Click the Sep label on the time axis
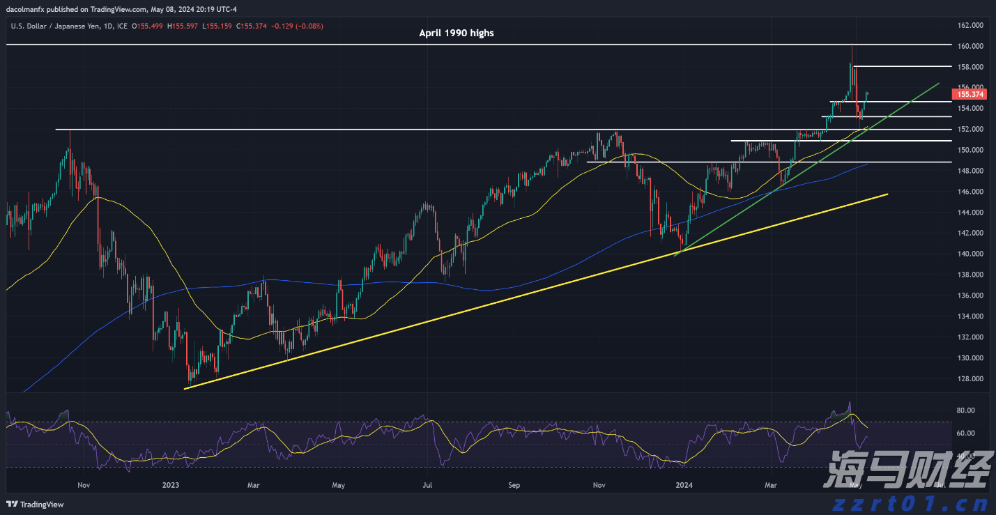 (514, 484)
